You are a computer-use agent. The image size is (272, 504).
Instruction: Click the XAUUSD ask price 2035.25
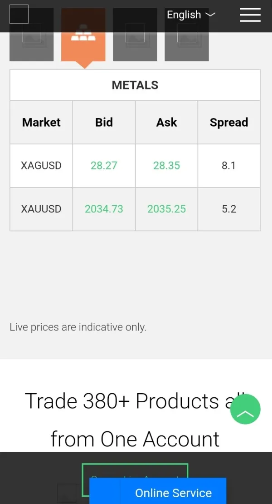click(x=166, y=209)
